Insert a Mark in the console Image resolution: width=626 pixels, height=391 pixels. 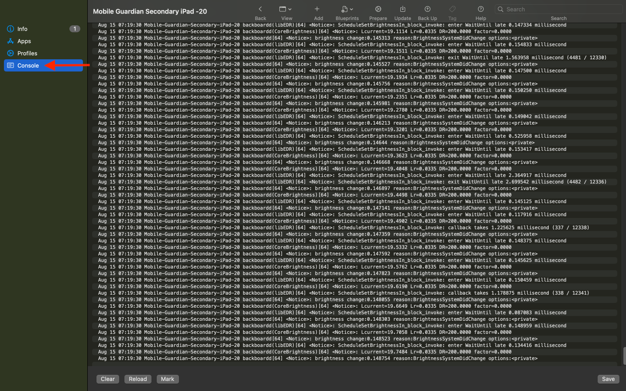(x=168, y=379)
